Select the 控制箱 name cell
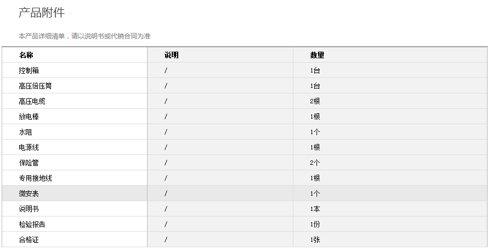Image resolution: width=492 pixels, height=250 pixels. [x=29, y=70]
